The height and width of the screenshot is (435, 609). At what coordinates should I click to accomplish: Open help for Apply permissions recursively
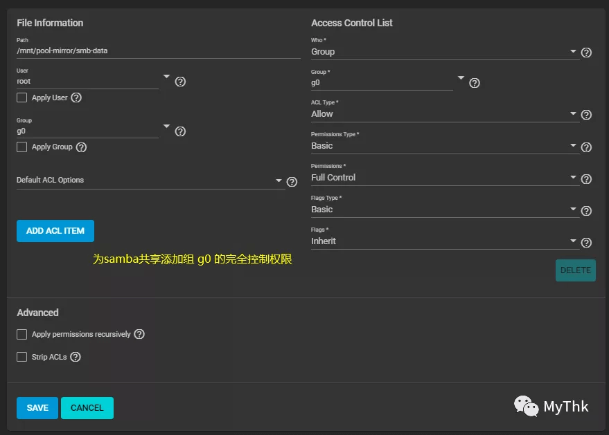(x=139, y=334)
